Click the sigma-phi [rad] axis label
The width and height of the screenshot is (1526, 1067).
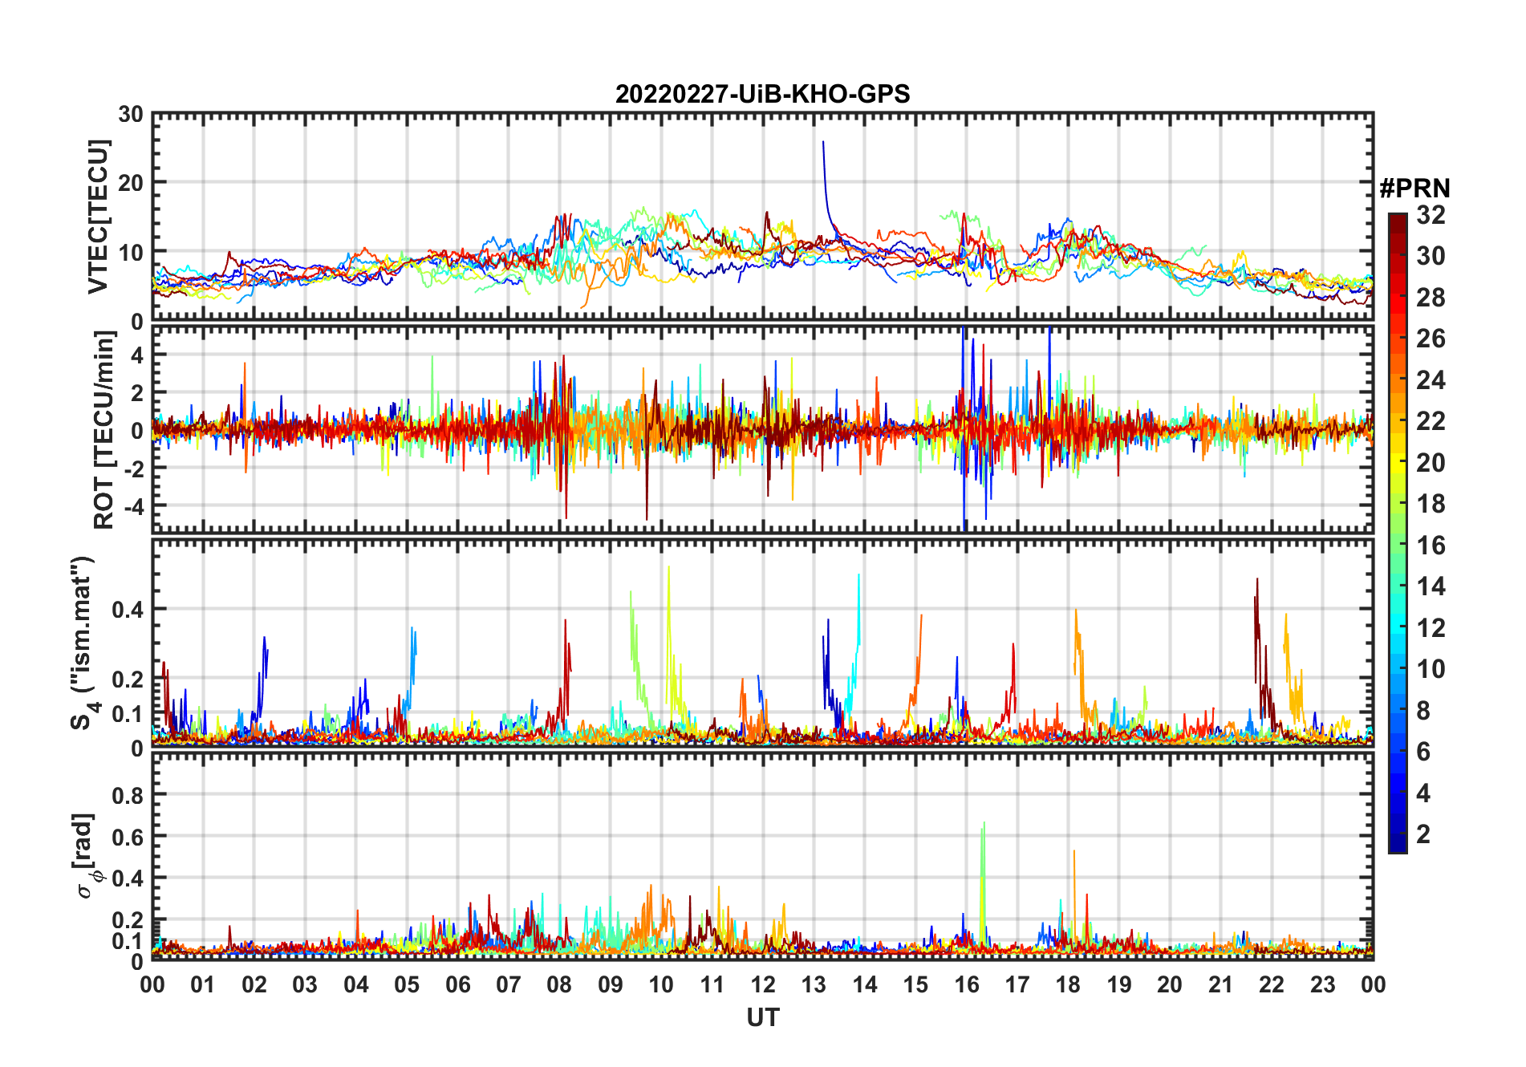(87, 855)
